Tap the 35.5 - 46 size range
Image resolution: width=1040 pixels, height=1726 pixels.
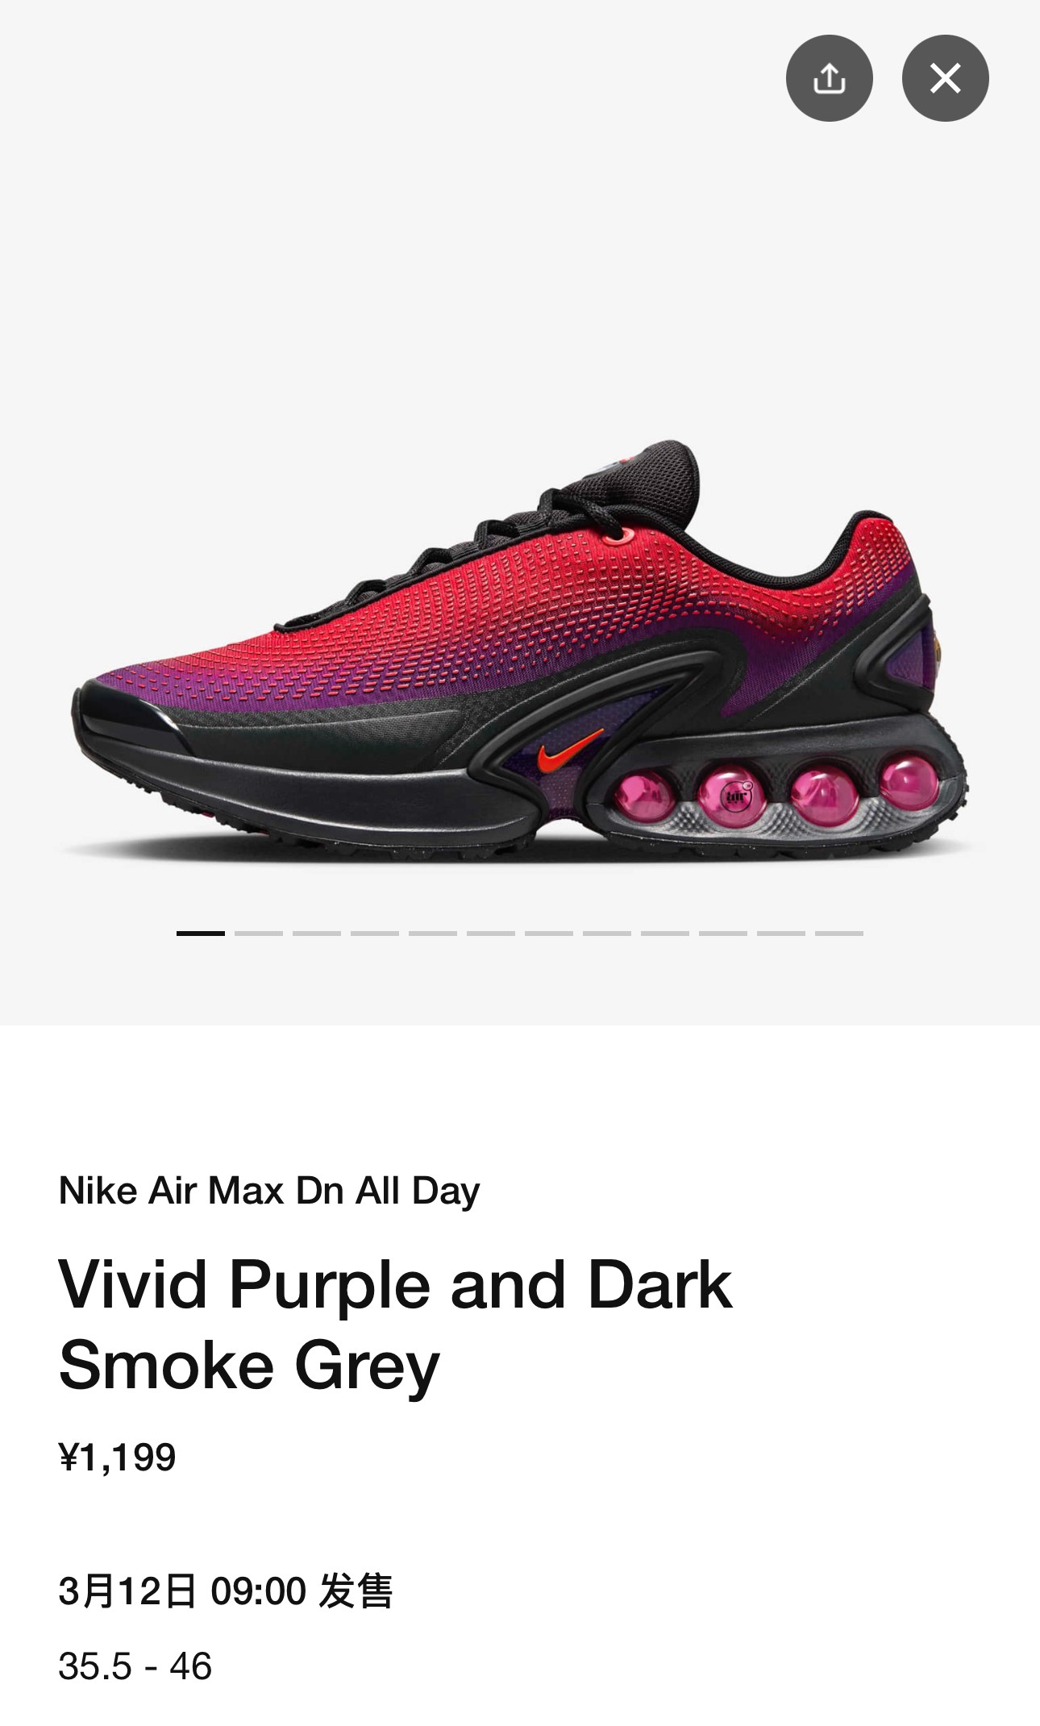(x=135, y=1666)
